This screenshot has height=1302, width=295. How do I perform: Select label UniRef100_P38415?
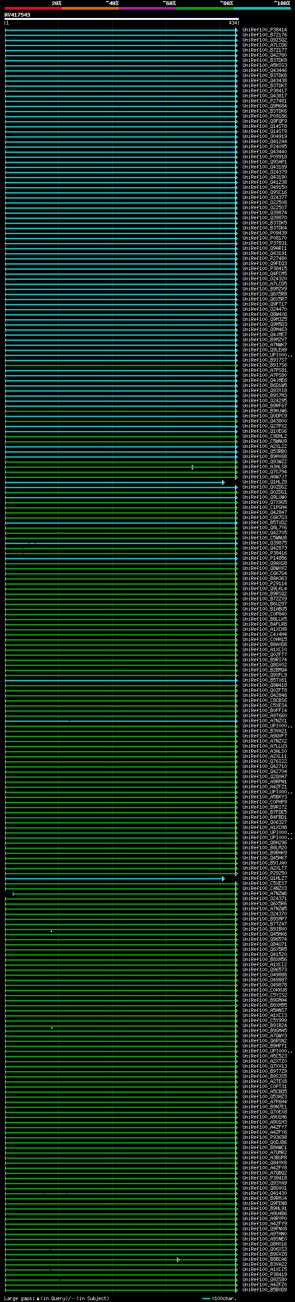click(265, 268)
